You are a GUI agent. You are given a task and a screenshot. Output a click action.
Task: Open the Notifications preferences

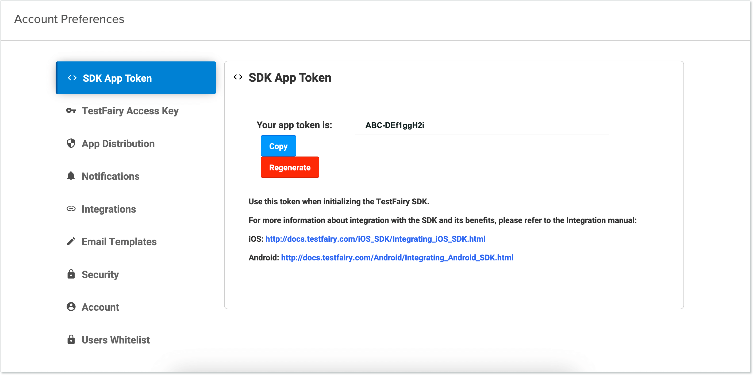(110, 176)
